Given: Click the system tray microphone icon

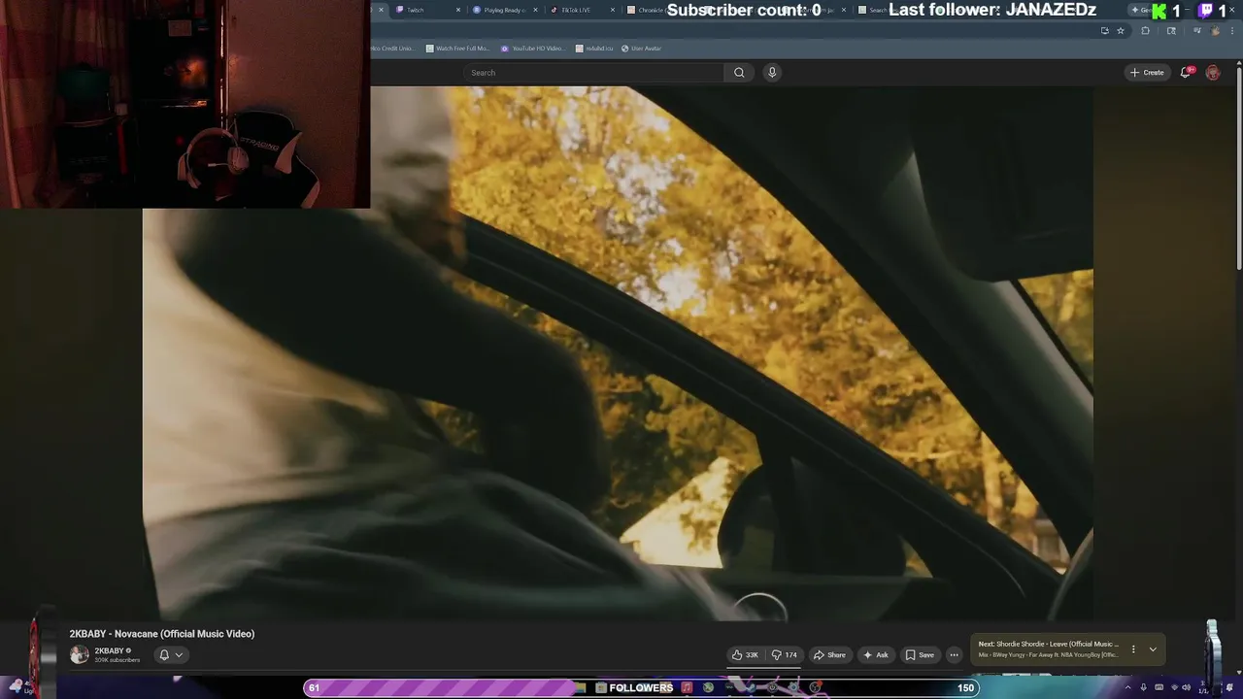Looking at the screenshot, I should [x=1144, y=687].
